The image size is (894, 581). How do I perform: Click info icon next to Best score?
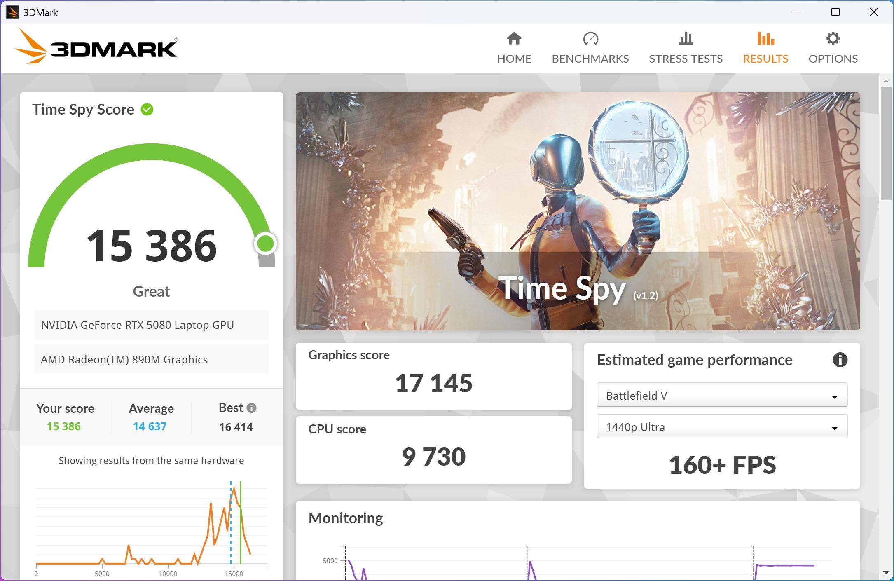[251, 408]
